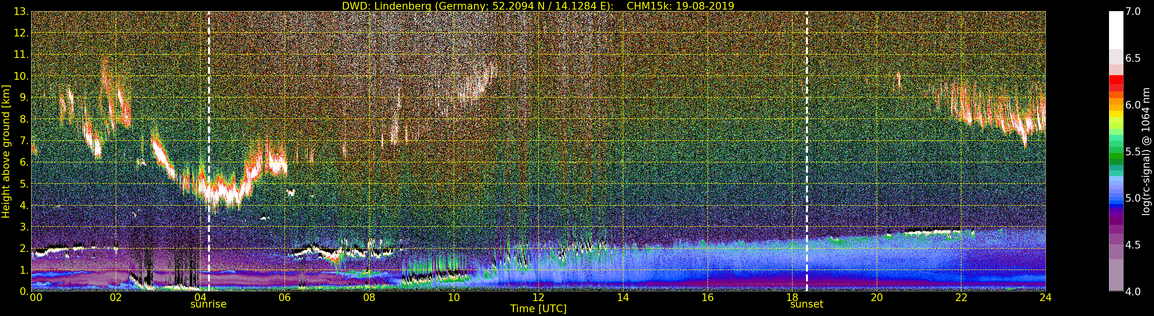1154x316 pixels.
Task: Click the time axis tick '02'
Action: point(116,297)
